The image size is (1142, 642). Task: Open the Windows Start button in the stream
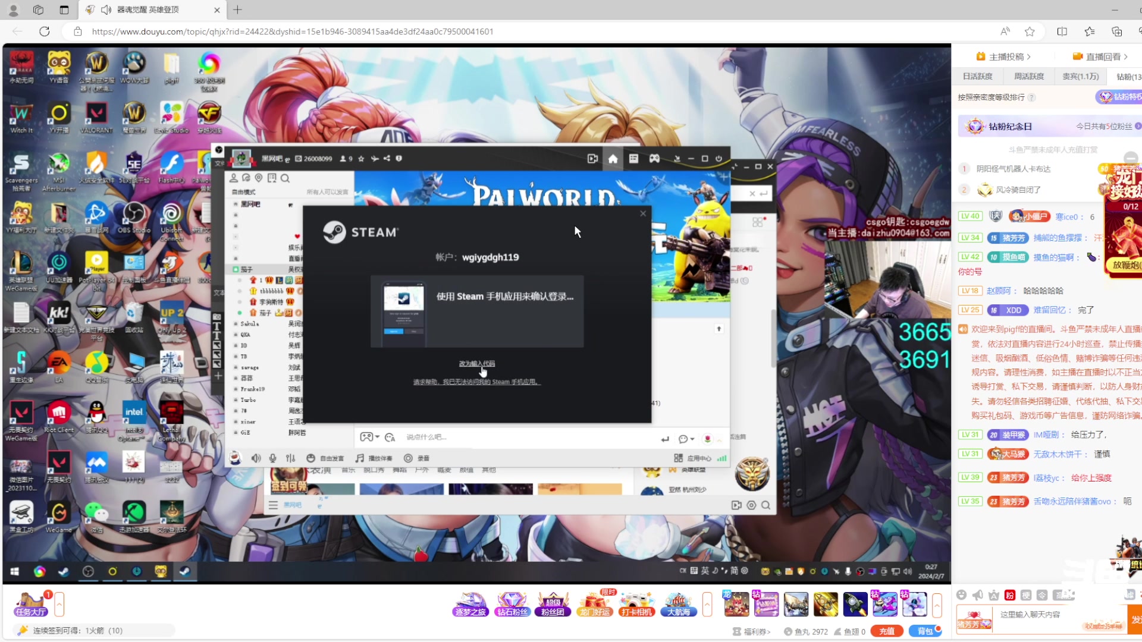(15, 572)
